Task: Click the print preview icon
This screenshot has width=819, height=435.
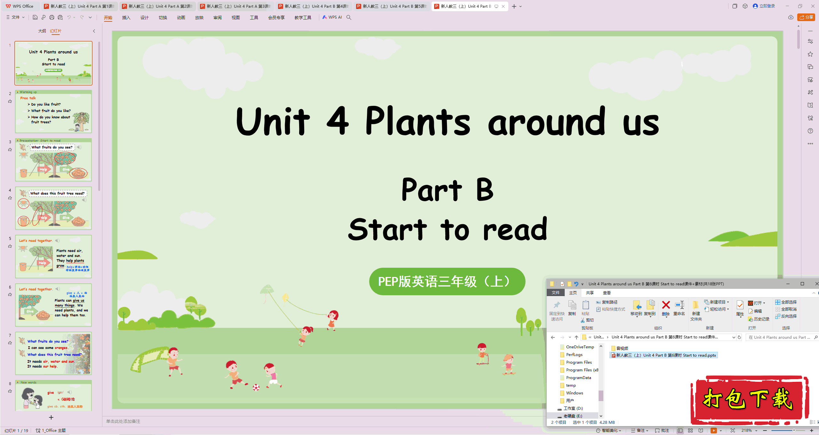Action: pos(60,17)
